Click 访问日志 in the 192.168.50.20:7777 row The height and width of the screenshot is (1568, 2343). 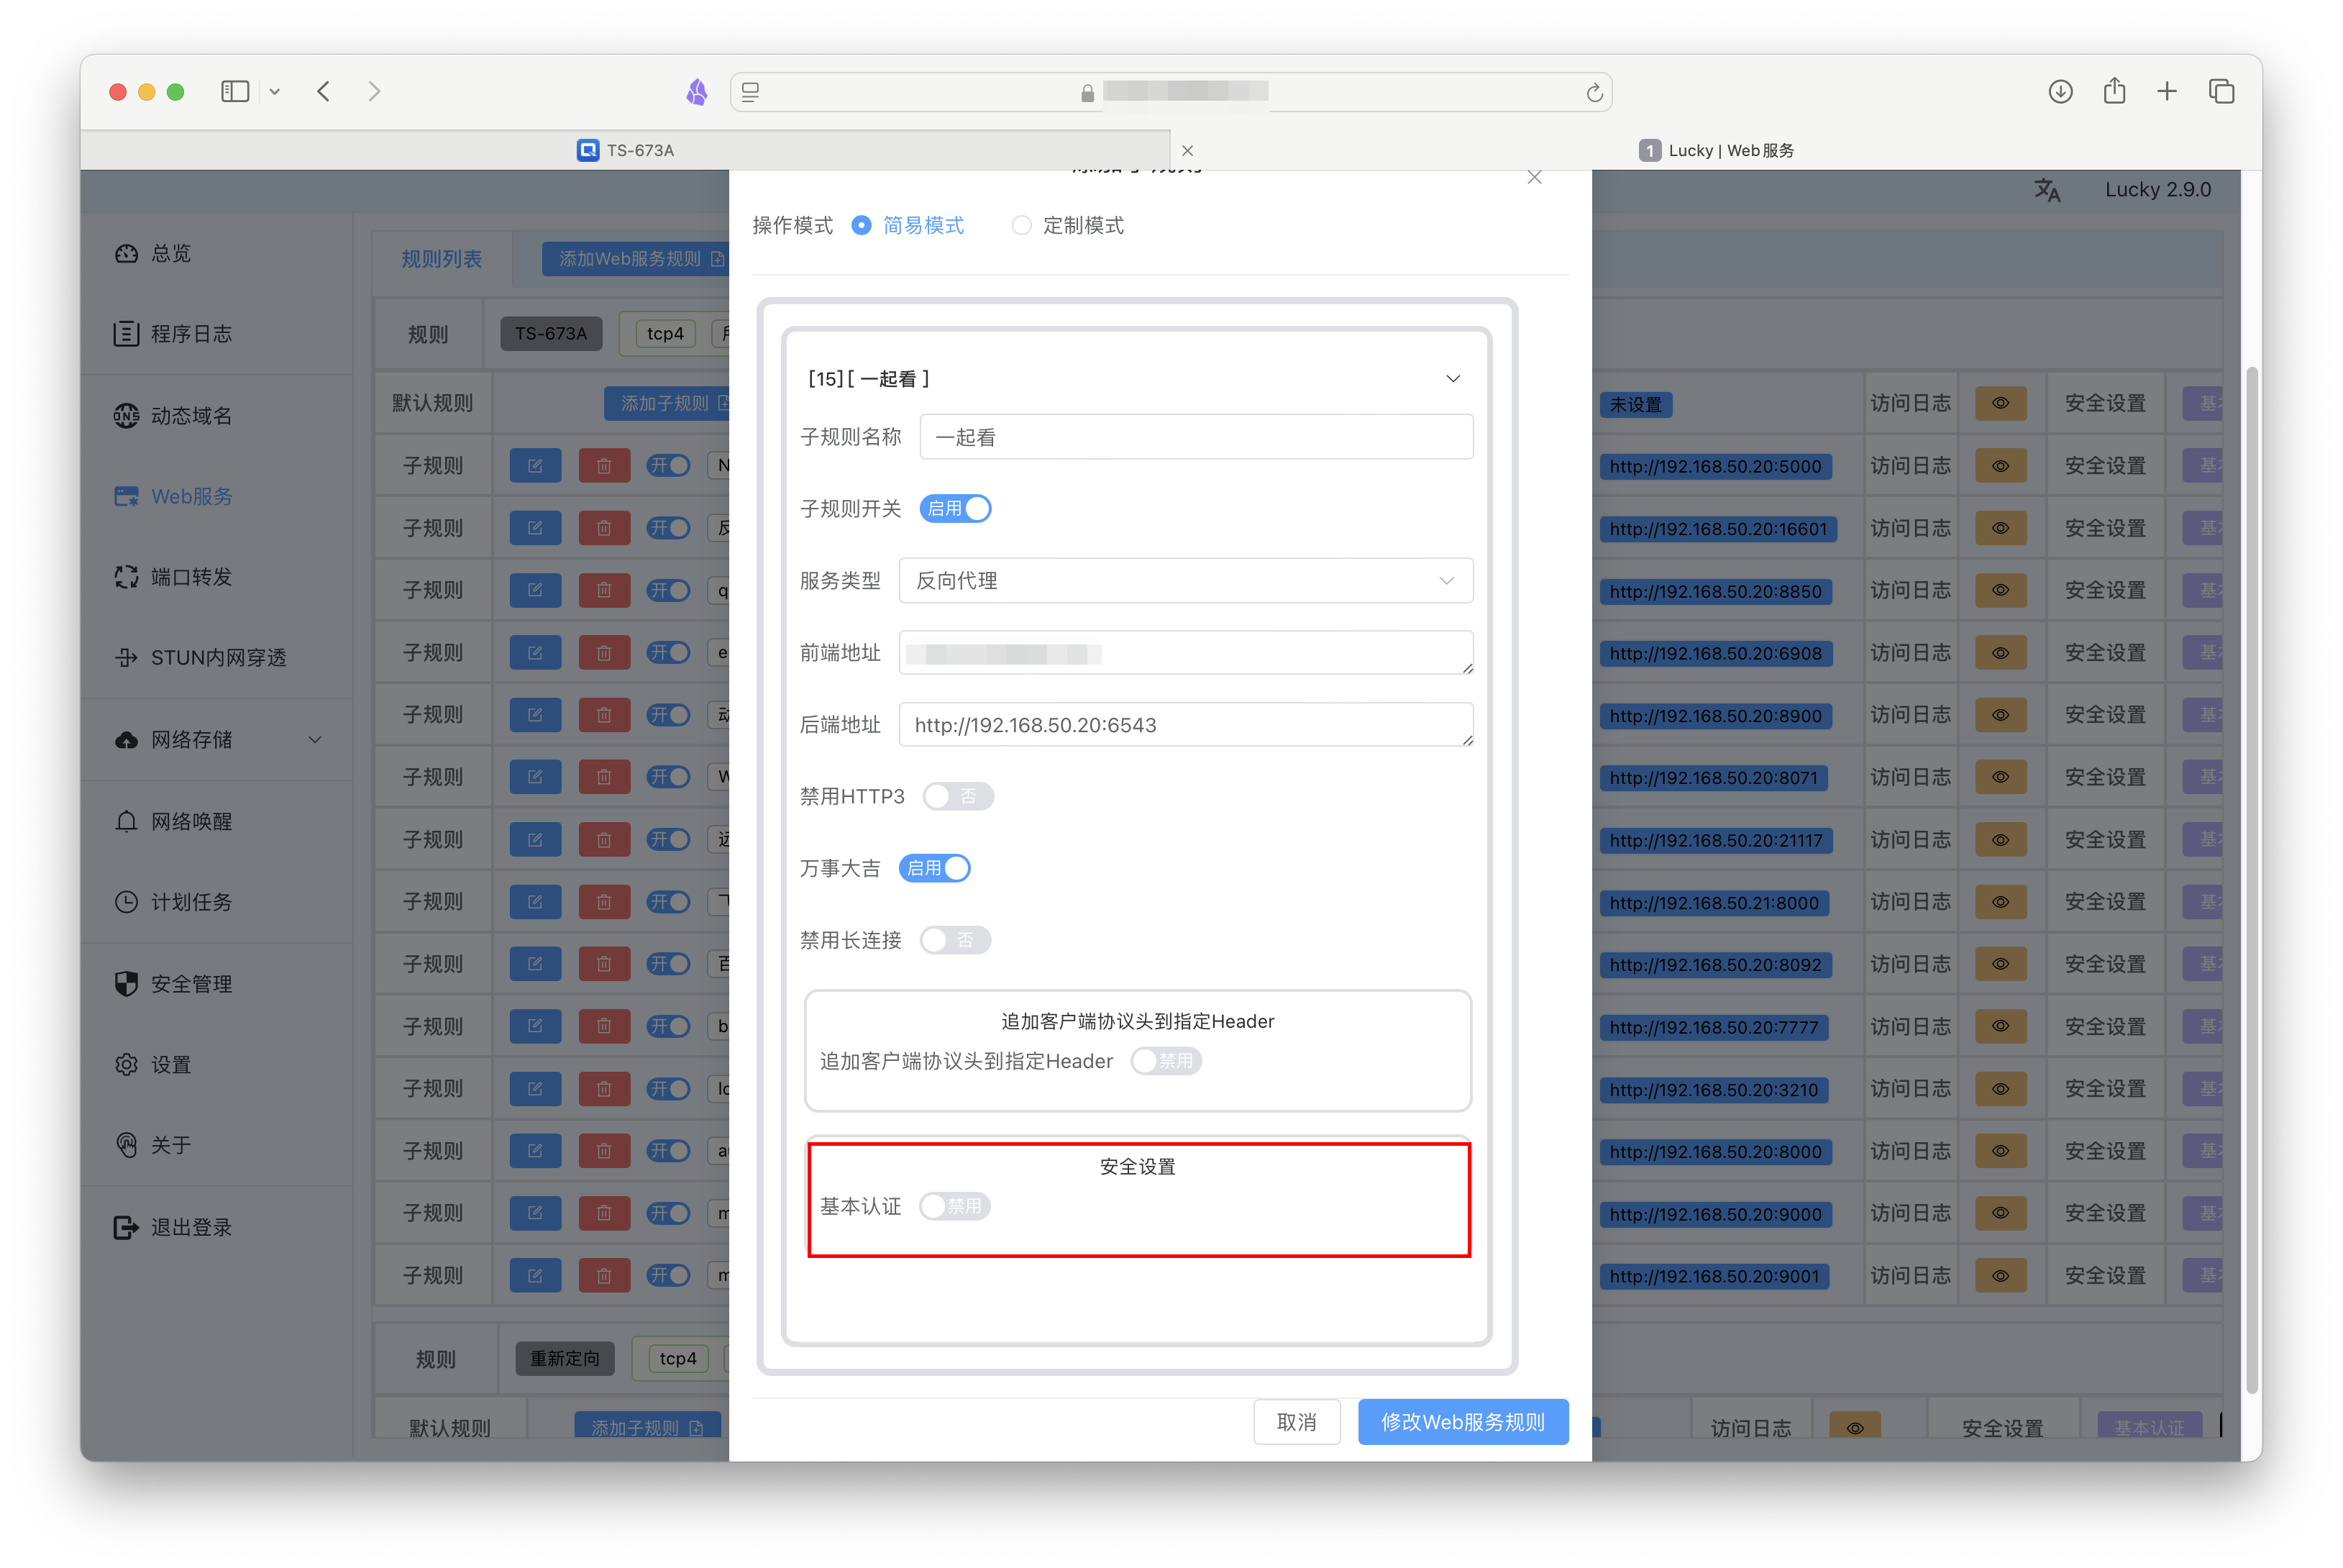pyautogui.click(x=1910, y=1027)
